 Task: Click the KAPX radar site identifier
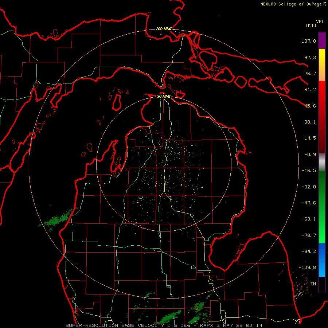coord(207,325)
